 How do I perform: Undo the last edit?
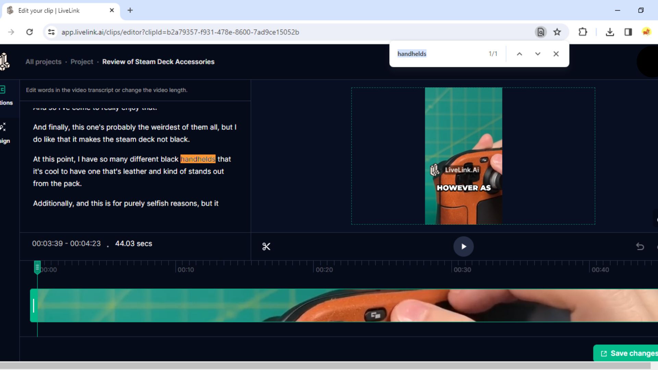pos(640,247)
